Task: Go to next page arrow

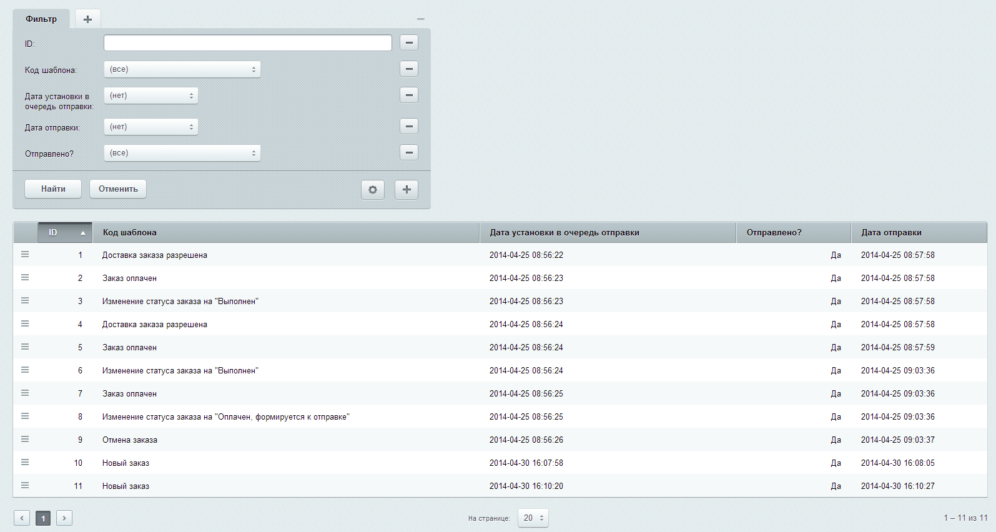Action: pyautogui.click(x=64, y=518)
